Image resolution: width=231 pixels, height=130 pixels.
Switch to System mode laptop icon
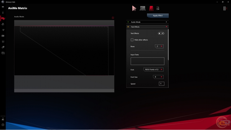click(143, 8)
